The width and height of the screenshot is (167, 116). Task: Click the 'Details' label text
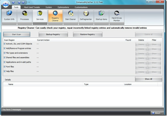click(x=8, y=80)
